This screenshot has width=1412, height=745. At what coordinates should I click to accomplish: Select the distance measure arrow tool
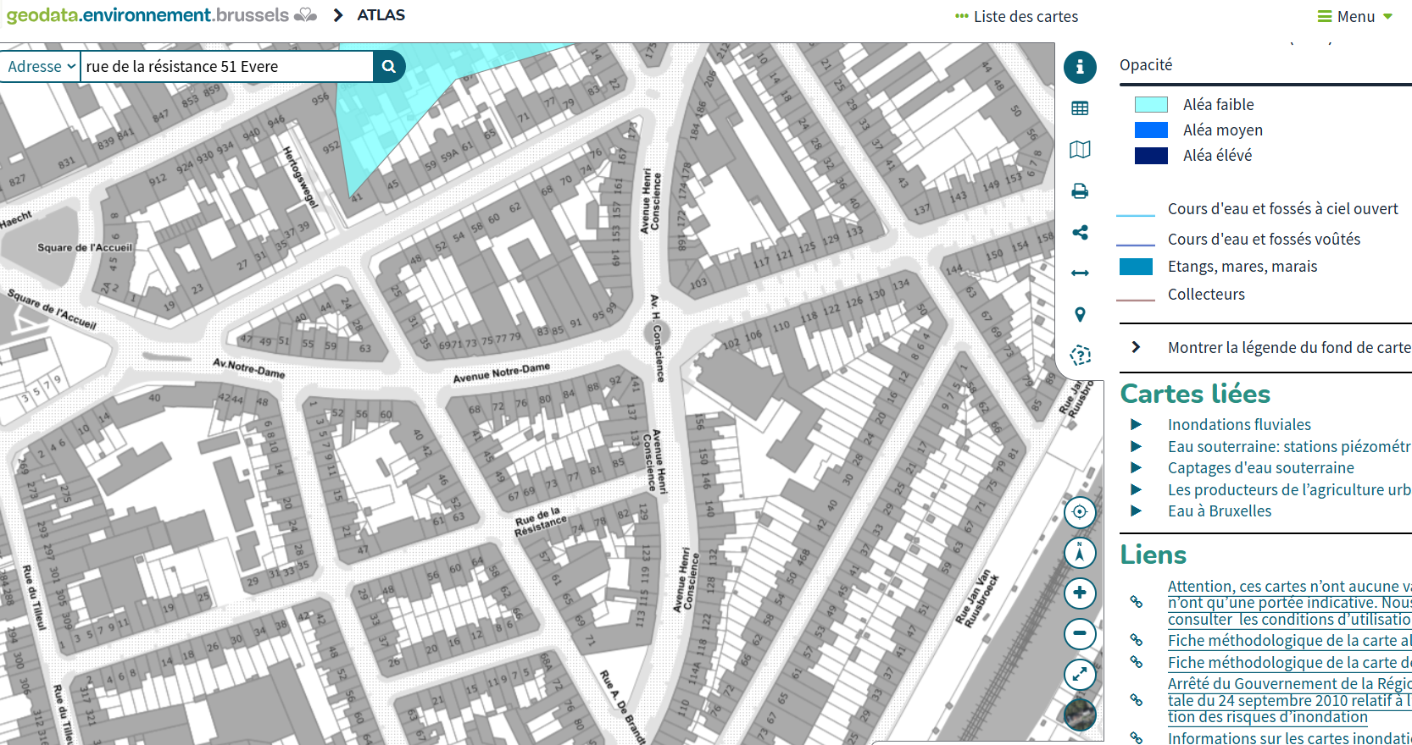(1080, 273)
